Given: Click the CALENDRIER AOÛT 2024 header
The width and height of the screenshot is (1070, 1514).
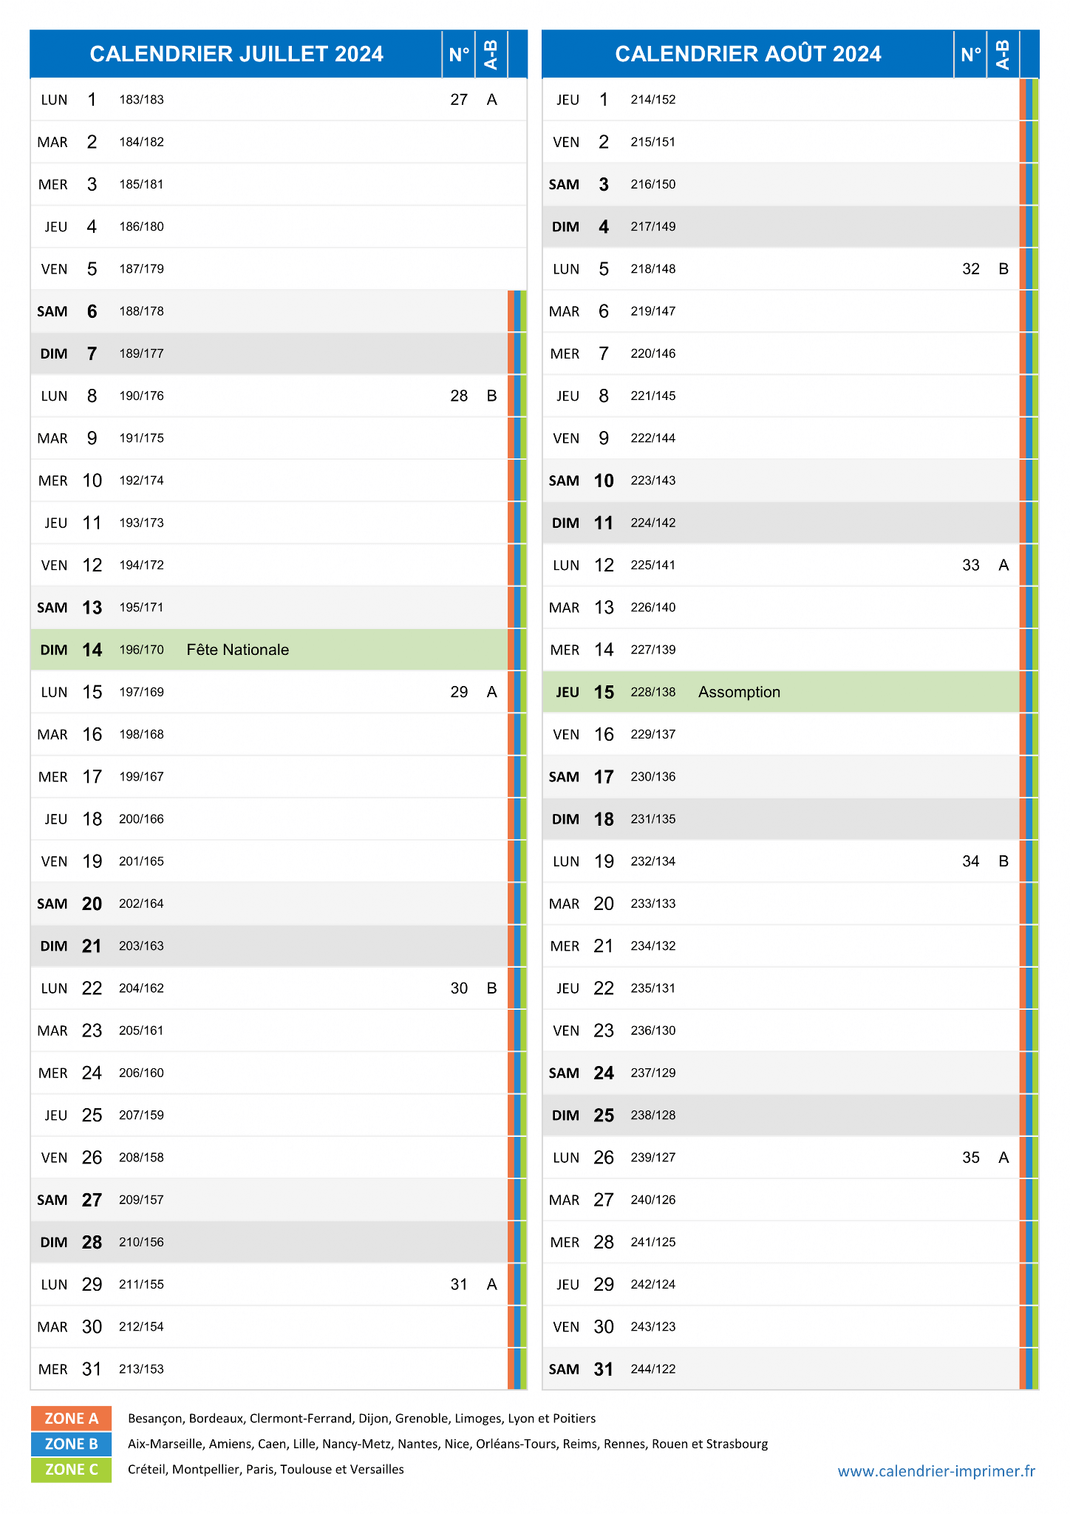Looking at the screenshot, I should 748,54.
